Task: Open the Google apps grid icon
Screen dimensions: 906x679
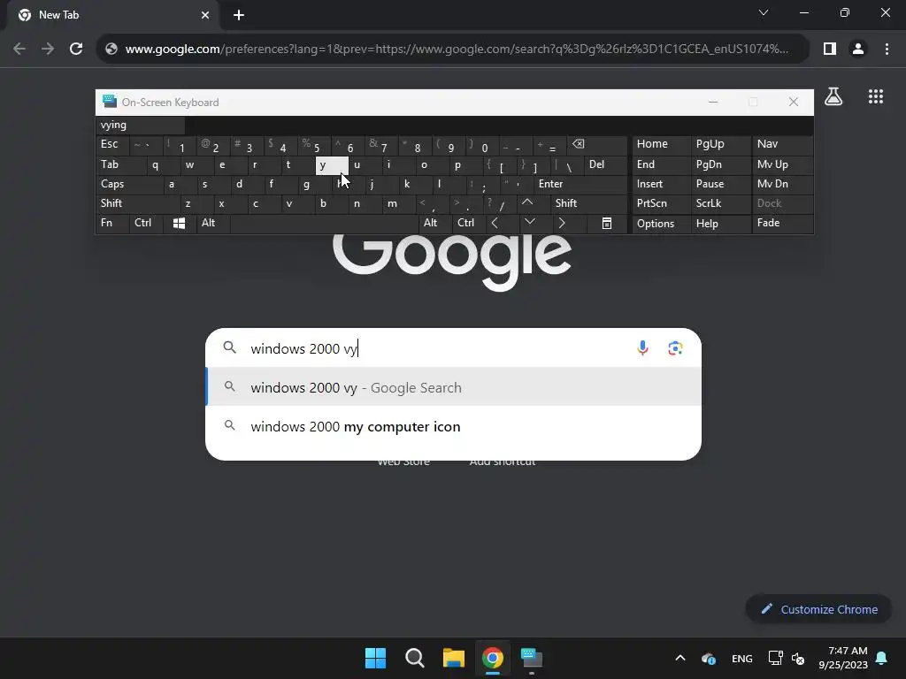Action: tap(875, 96)
